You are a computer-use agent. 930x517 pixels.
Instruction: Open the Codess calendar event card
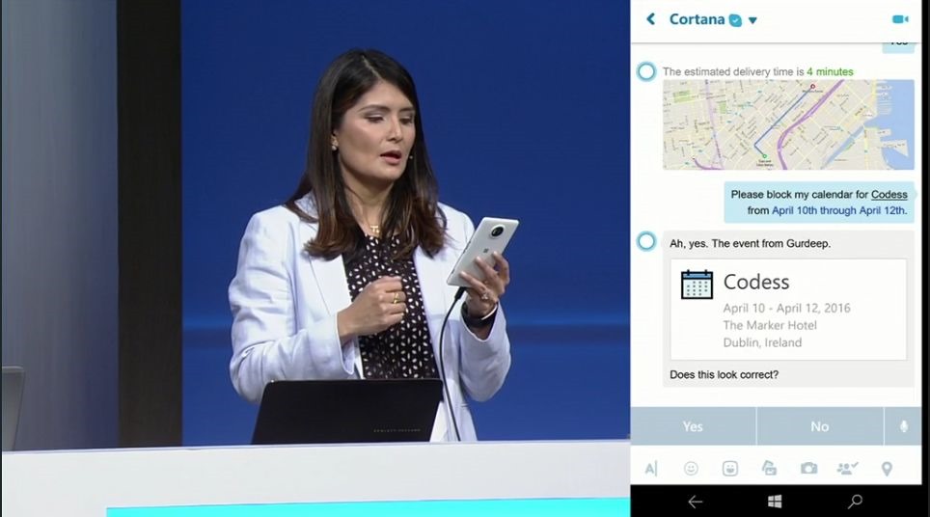(788, 309)
